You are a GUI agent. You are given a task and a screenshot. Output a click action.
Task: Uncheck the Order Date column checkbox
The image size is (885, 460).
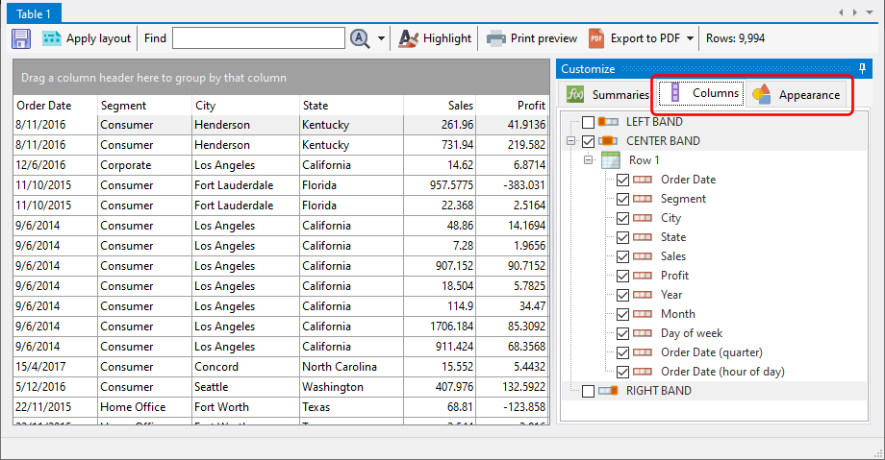[x=622, y=180]
